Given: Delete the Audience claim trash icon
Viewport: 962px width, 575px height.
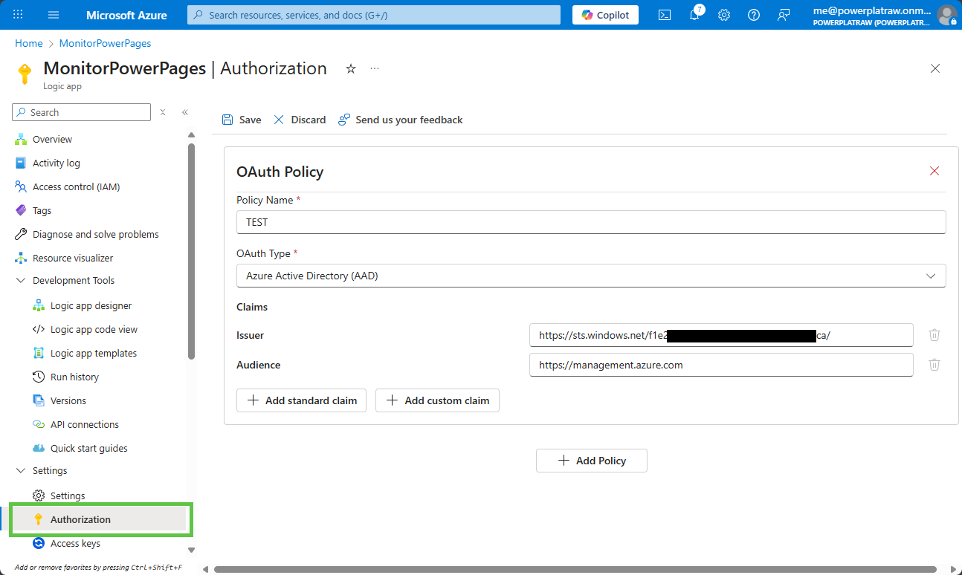Looking at the screenshot, I should pos(934,365).
